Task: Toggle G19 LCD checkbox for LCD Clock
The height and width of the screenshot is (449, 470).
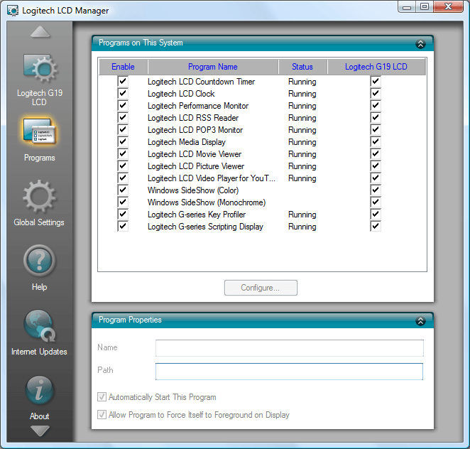Action: (376, 93)
